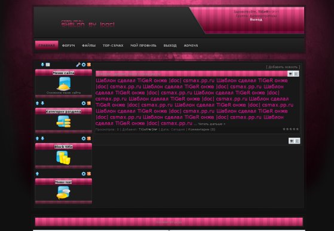This screenshot has height=231, width=334.
Task: Click the Выход link in user panel
Action: (x=256, y=19)
